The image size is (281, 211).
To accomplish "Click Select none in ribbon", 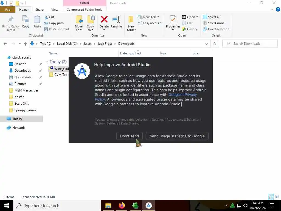I will 213,23.
